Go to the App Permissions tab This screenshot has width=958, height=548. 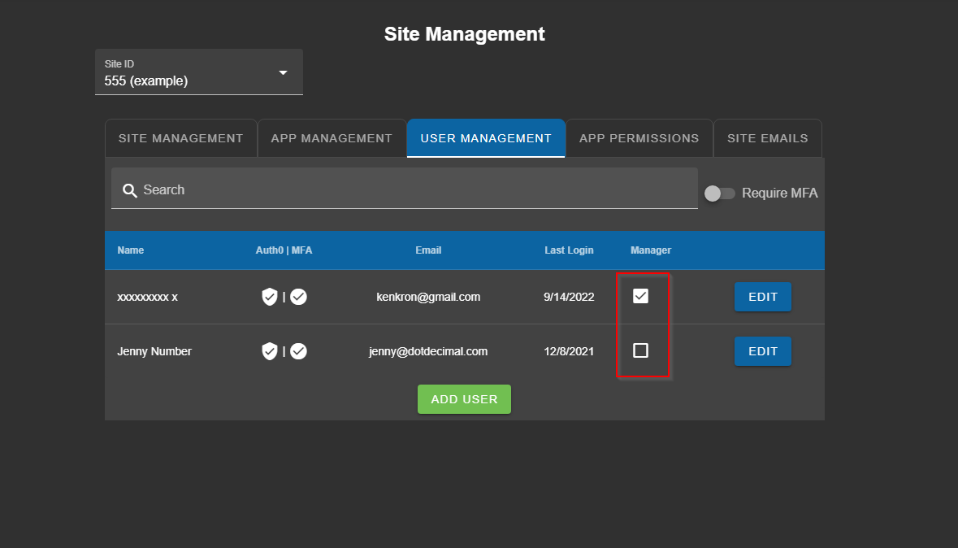point(639,138)
